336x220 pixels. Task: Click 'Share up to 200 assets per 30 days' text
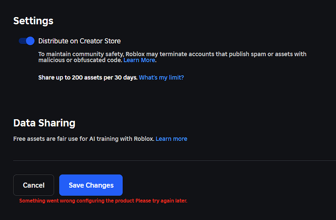pyautogui.click(x=88, y=77)
